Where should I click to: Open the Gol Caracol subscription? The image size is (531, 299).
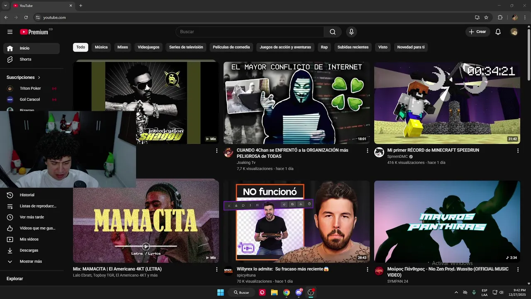[32, 100]
